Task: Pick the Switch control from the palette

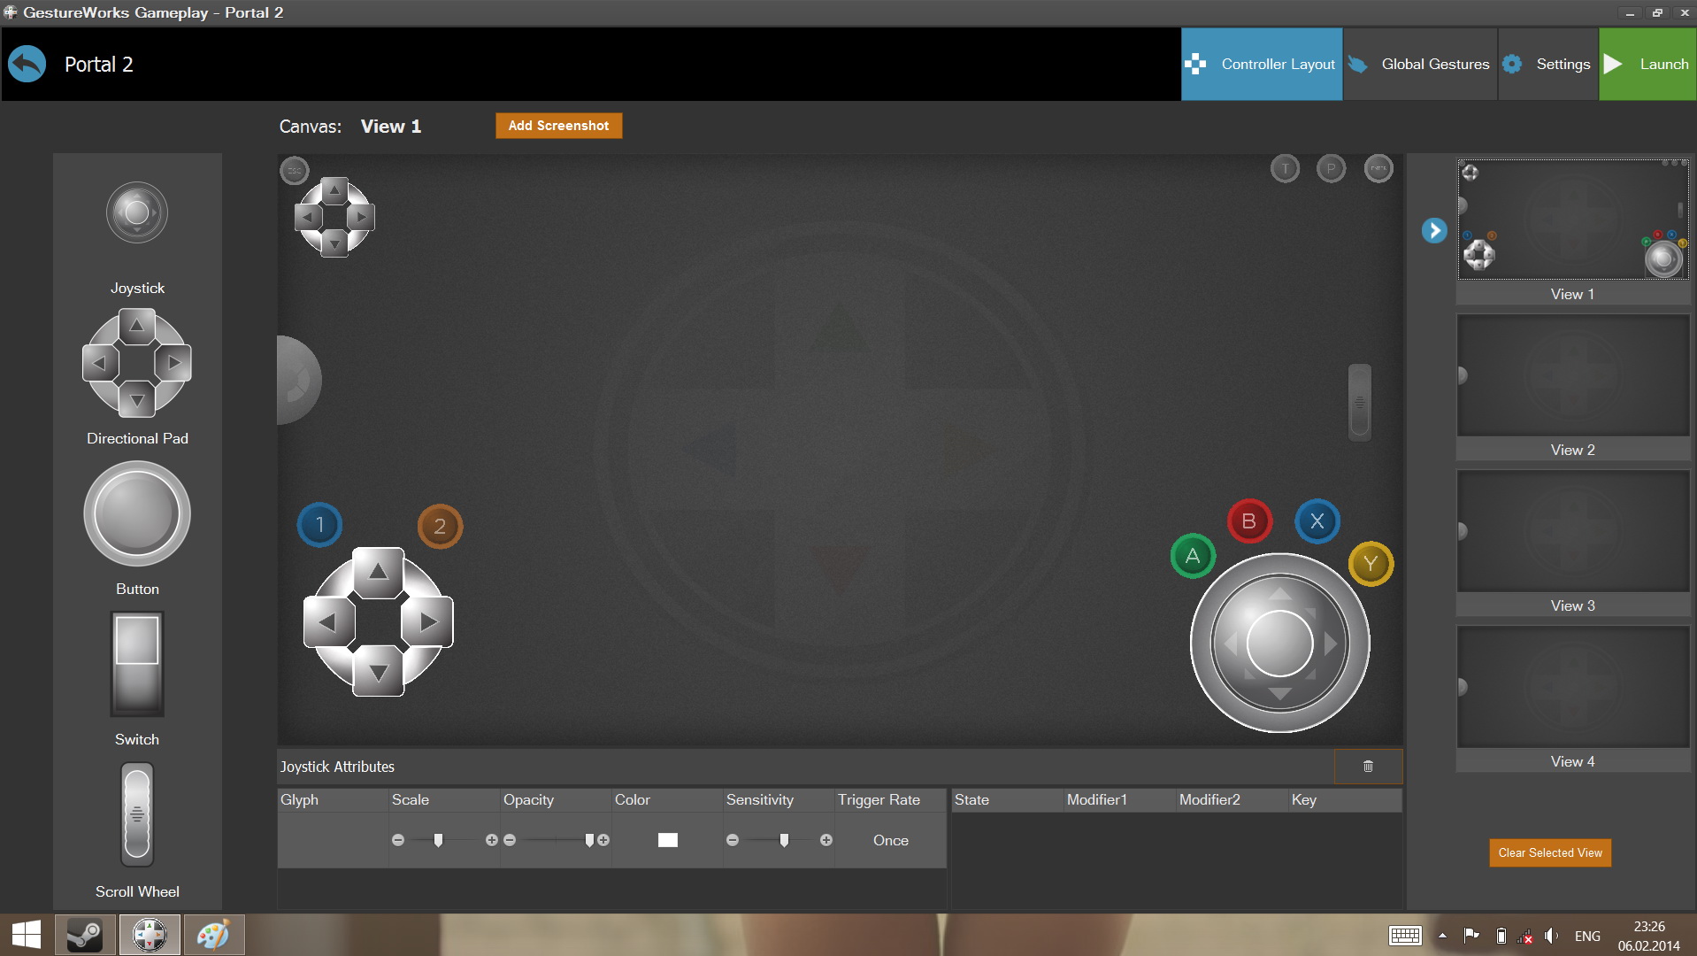Action: coord(137,664)
